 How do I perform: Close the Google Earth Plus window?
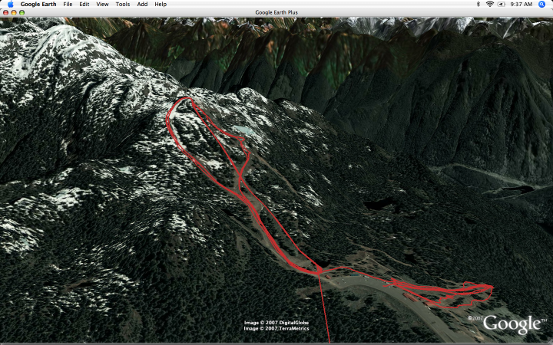(x=5, y=12)
